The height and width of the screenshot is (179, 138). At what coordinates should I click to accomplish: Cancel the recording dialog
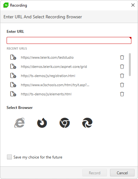[122, 173]
